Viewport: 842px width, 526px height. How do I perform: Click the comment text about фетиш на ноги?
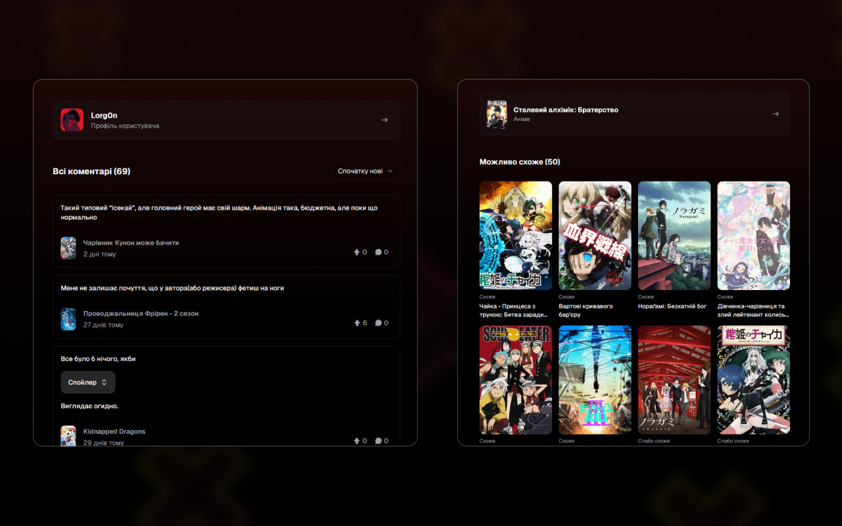pyautogui.click(x=172, y=288)
